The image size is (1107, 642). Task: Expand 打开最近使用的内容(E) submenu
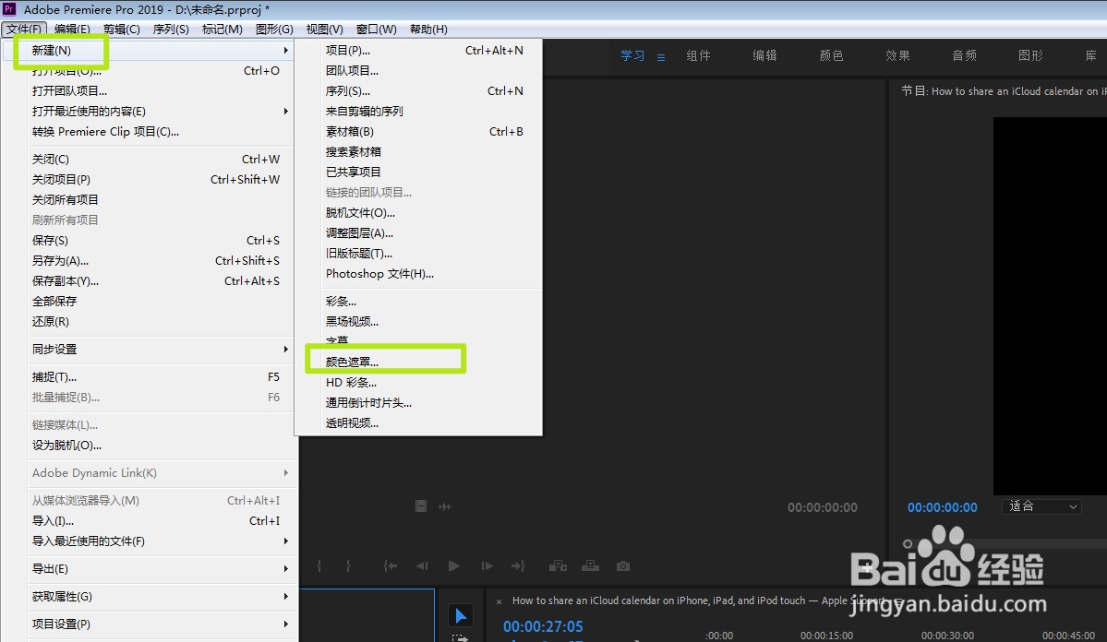pyautogui.click(x=285, y=111)
